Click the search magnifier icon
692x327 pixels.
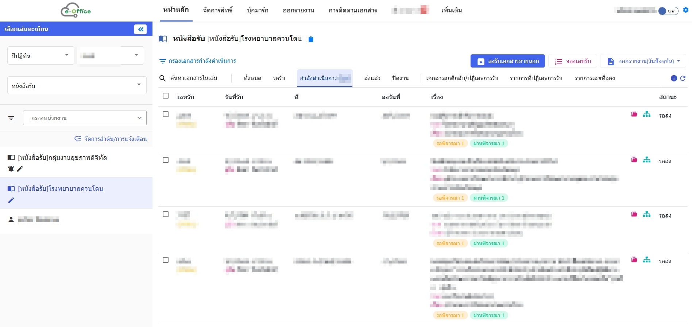tap(163, 78)
